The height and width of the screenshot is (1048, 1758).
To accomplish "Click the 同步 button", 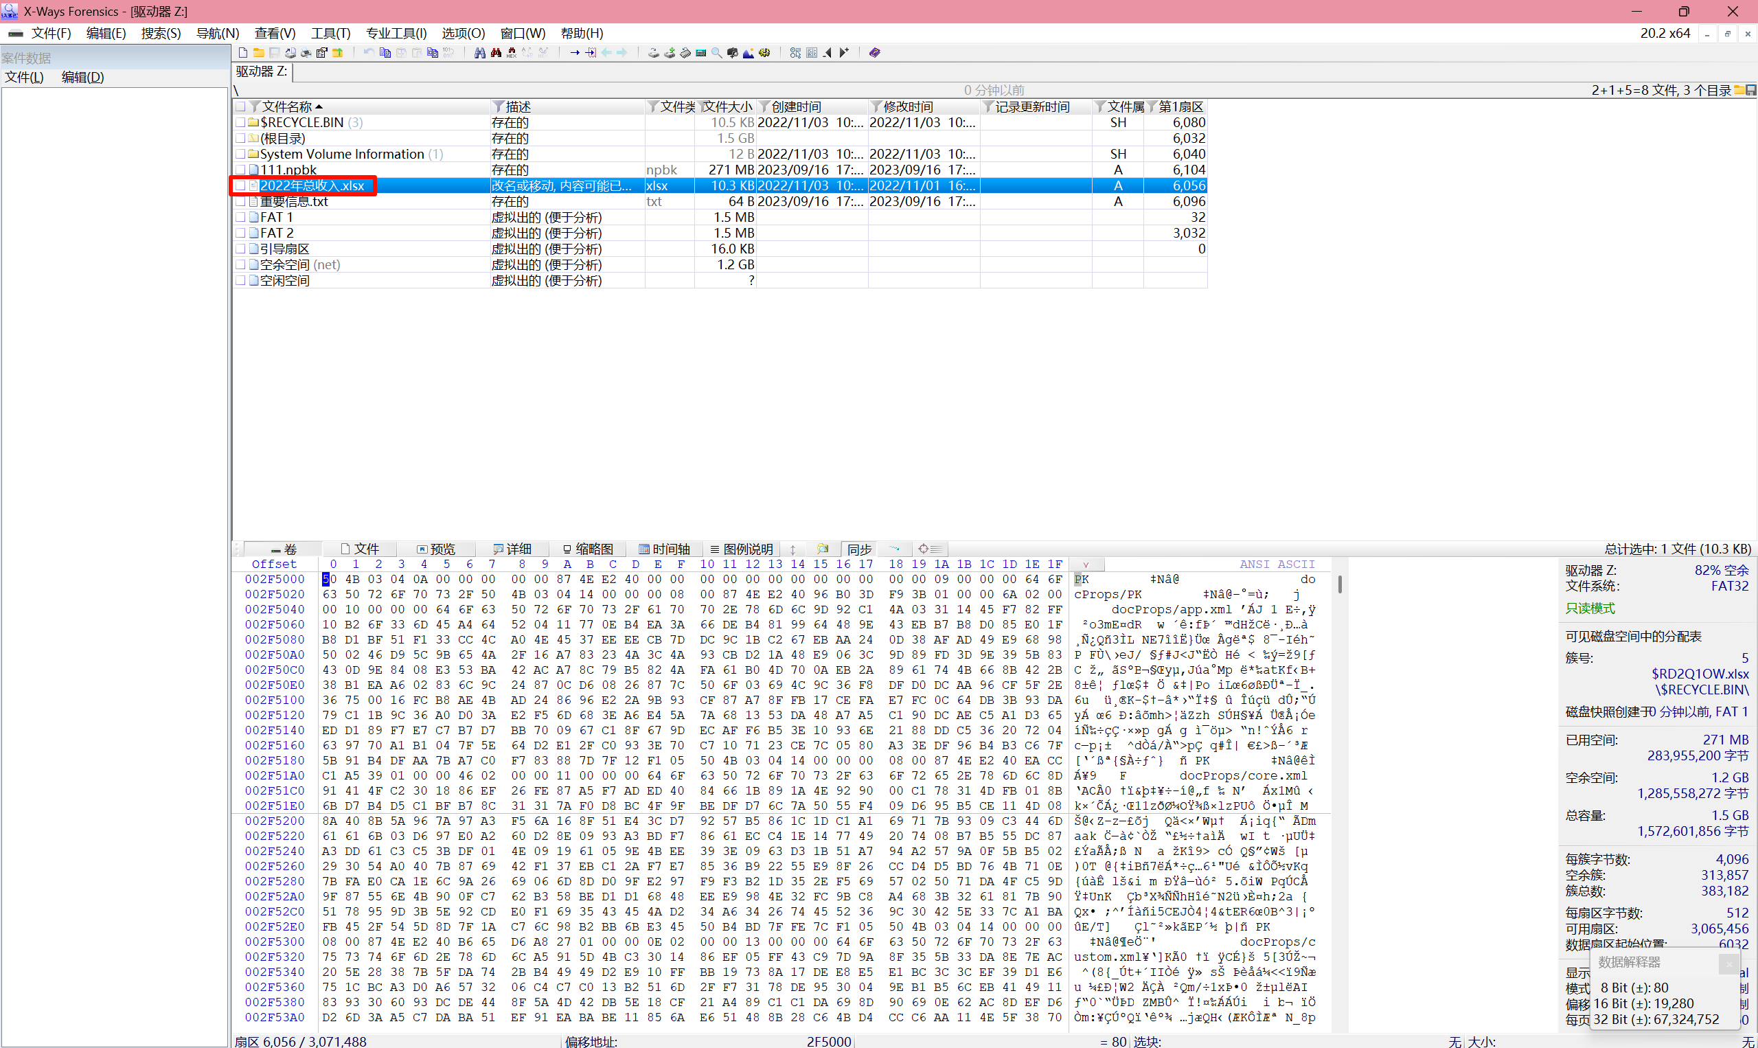I will tap(859, 549).
